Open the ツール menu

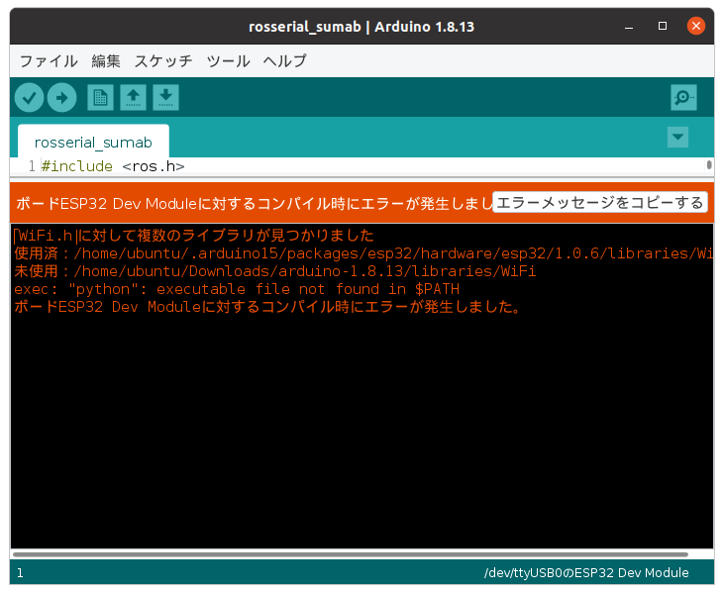pos(228,61)
